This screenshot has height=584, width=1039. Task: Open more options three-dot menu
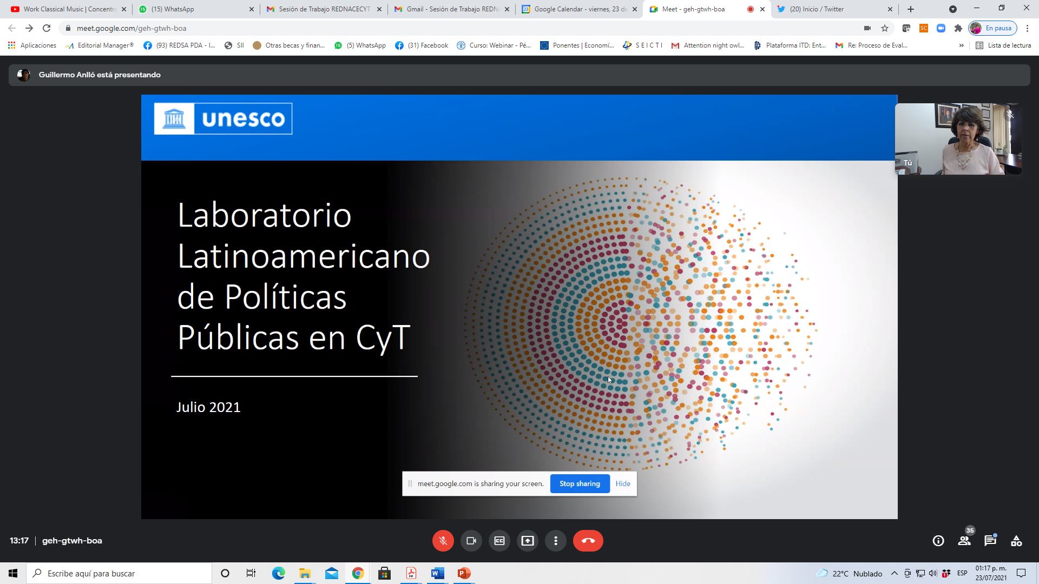tap(555, 541)
